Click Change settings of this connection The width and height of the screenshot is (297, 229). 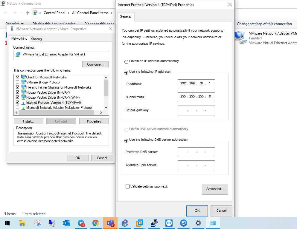point(264,24)
